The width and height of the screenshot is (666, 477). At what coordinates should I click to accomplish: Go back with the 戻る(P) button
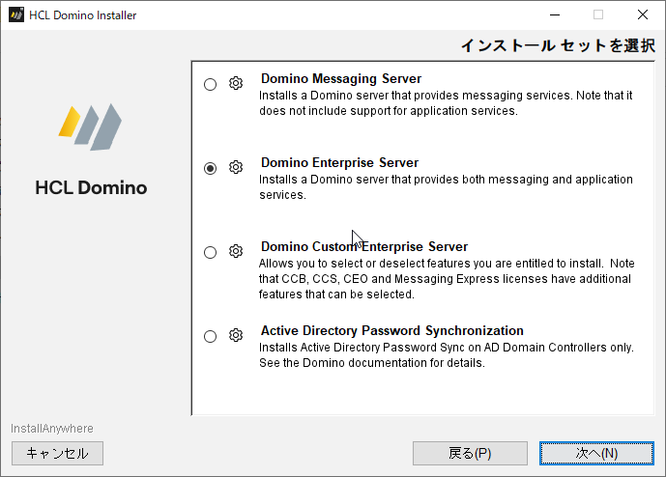(x=470, y=453)
